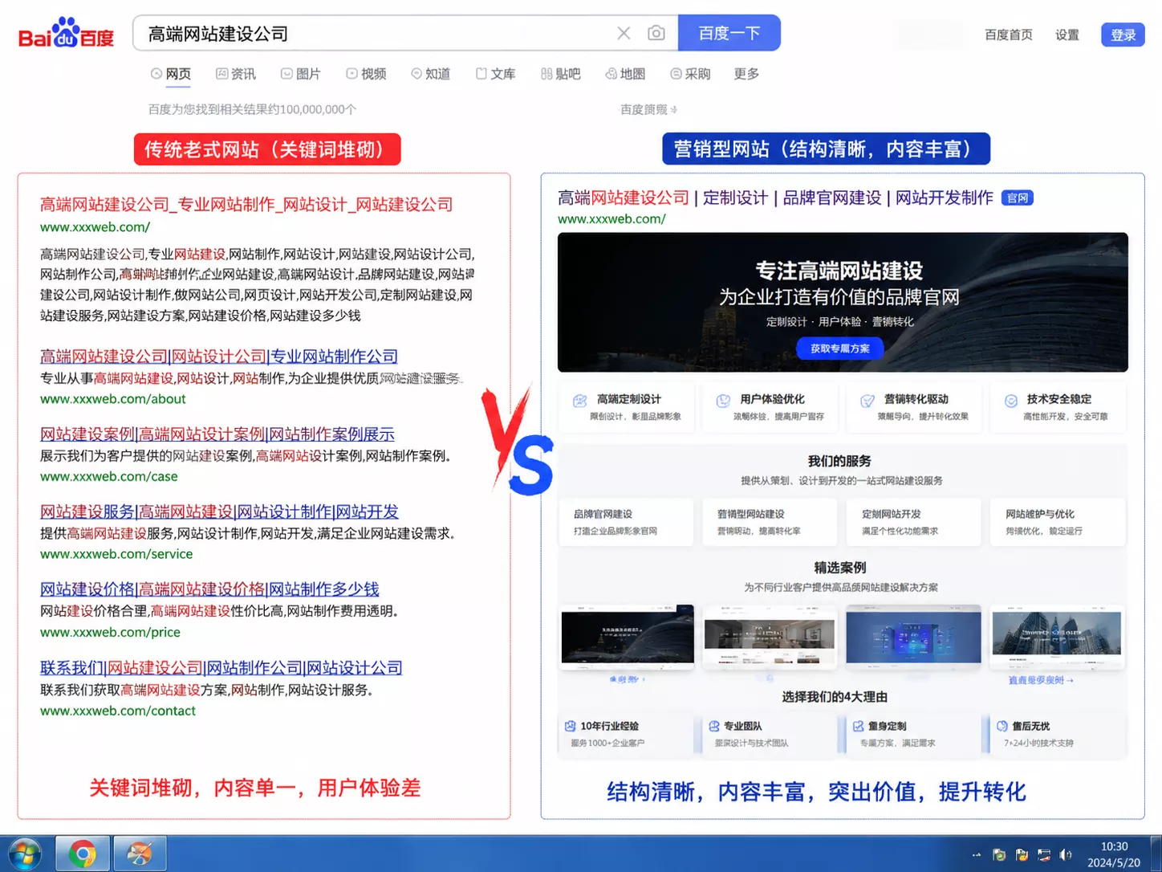
Task: Open right result title 高端网站建设公司 | 定制设计
Action: (775, 198)
